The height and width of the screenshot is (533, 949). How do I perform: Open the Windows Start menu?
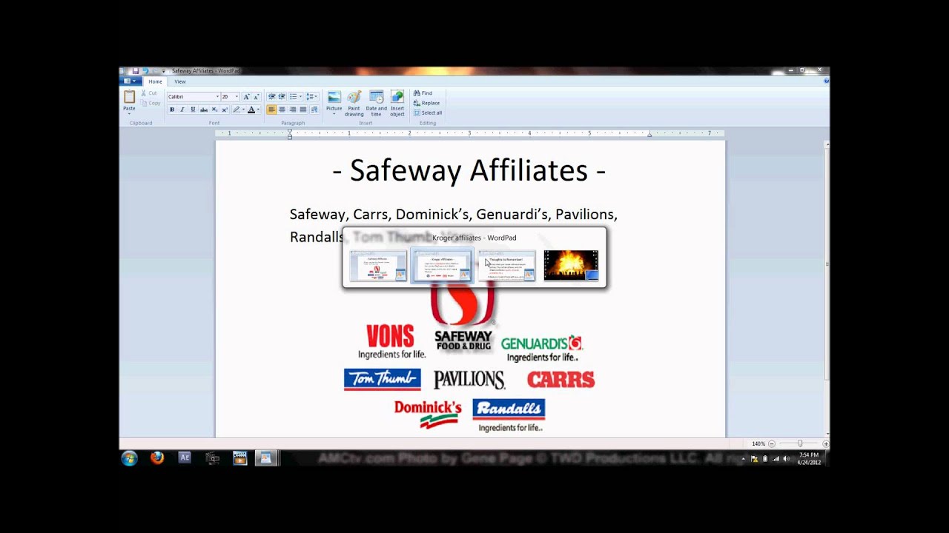[130, 458]
